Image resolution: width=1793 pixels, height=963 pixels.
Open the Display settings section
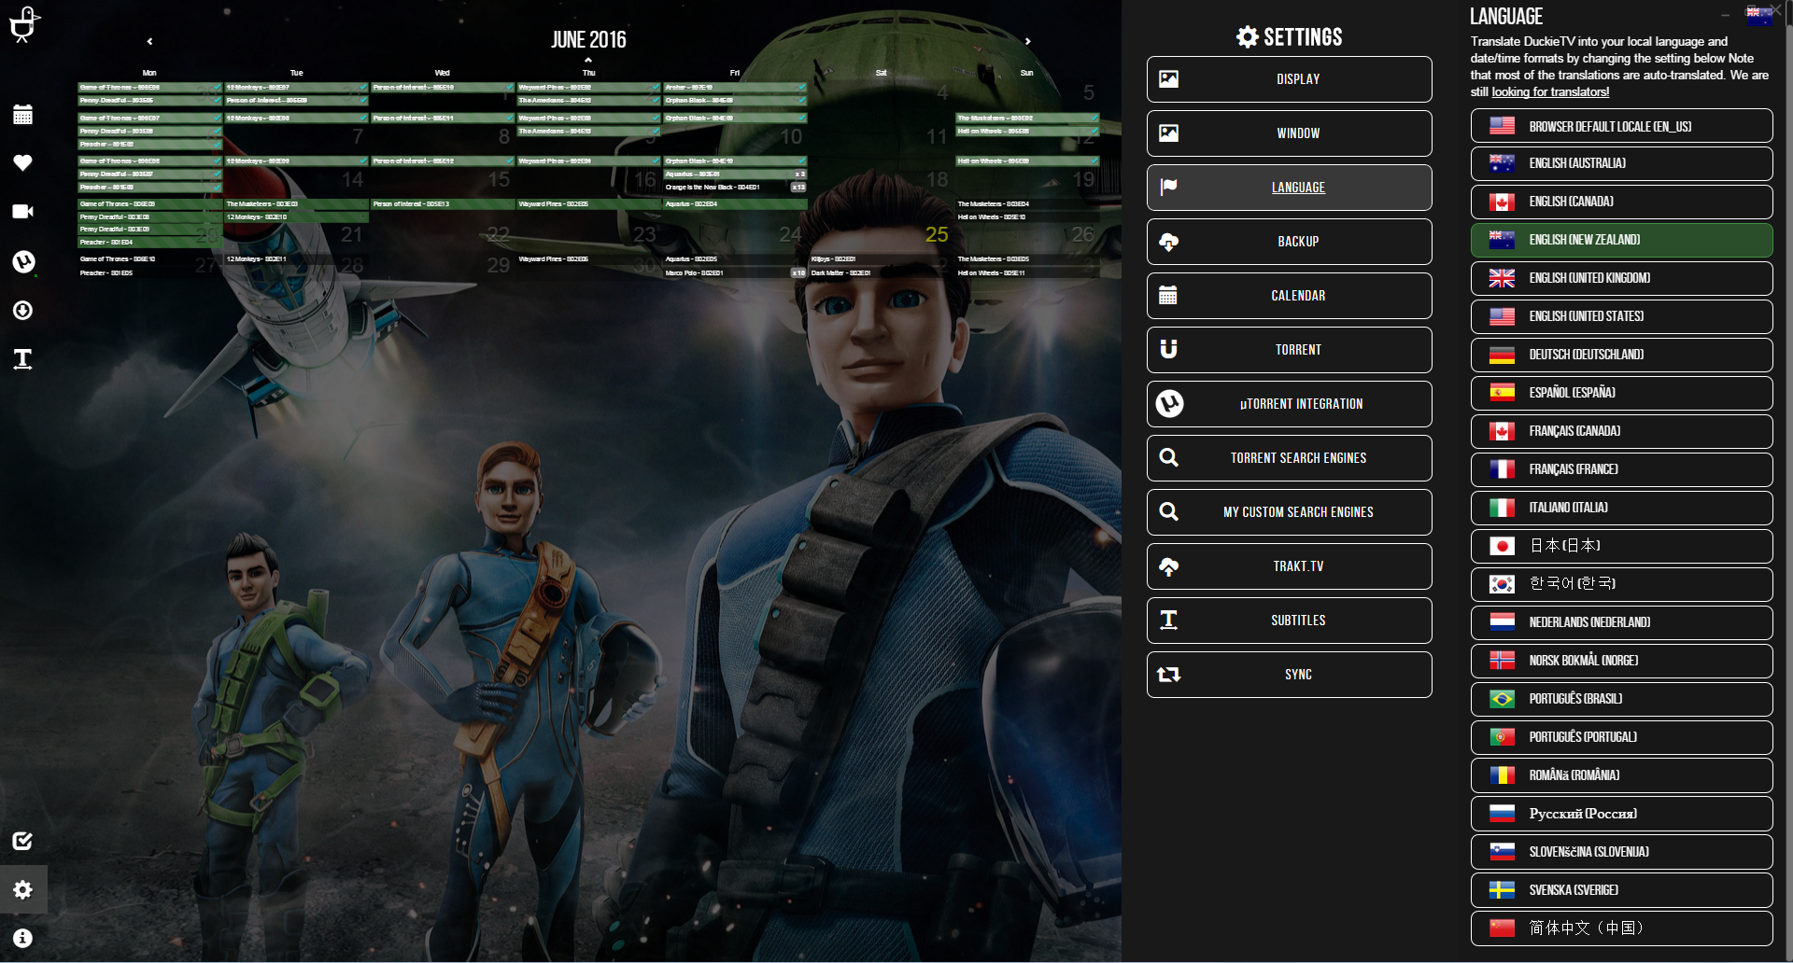pyautogui.click(x=1289, y=79)
